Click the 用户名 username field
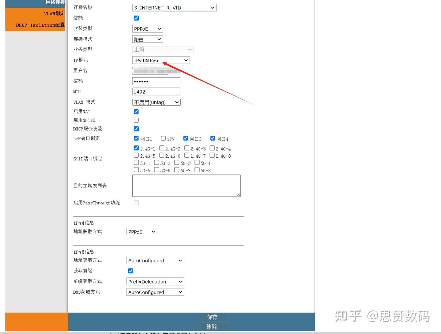This screenshot has width=441, height=334. [x=156, y=71]
